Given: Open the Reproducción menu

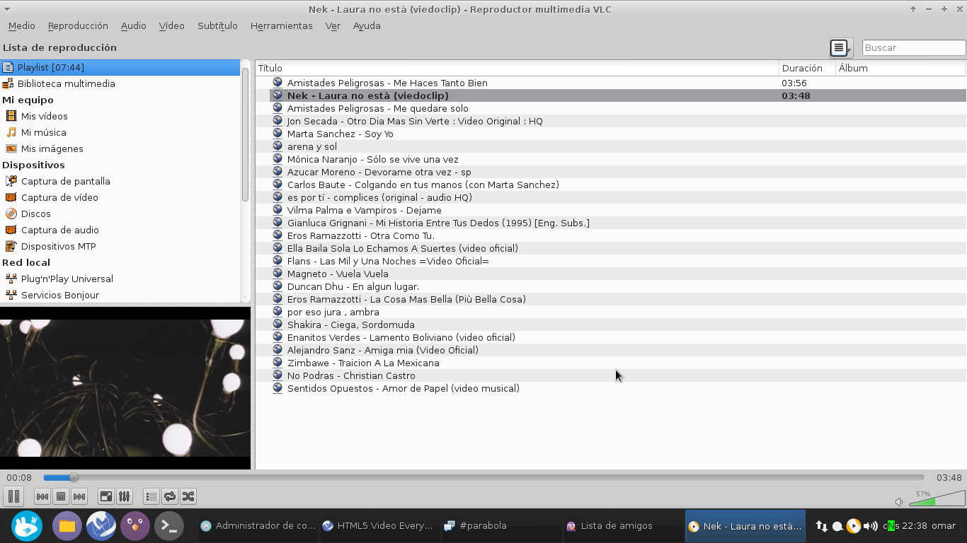Looking at the screenshot, I should 78,25.
